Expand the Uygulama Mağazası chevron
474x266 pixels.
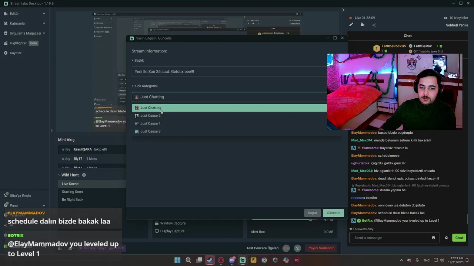pos(44,33)
